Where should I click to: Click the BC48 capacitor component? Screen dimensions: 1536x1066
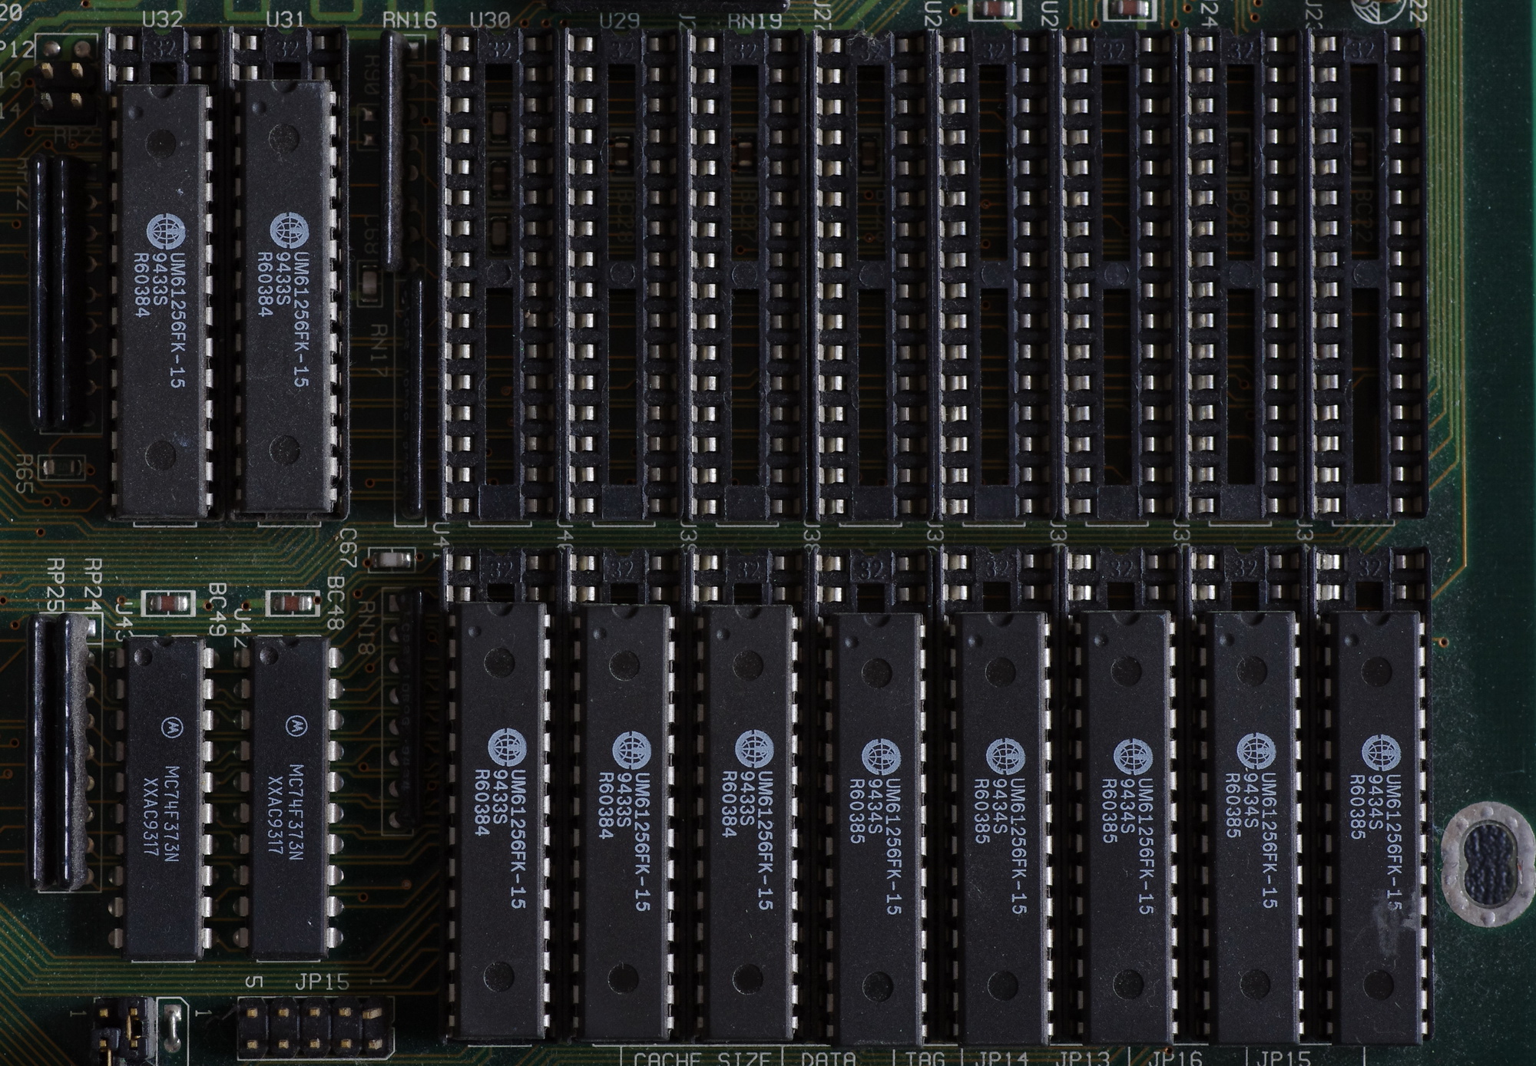point(292,603)
